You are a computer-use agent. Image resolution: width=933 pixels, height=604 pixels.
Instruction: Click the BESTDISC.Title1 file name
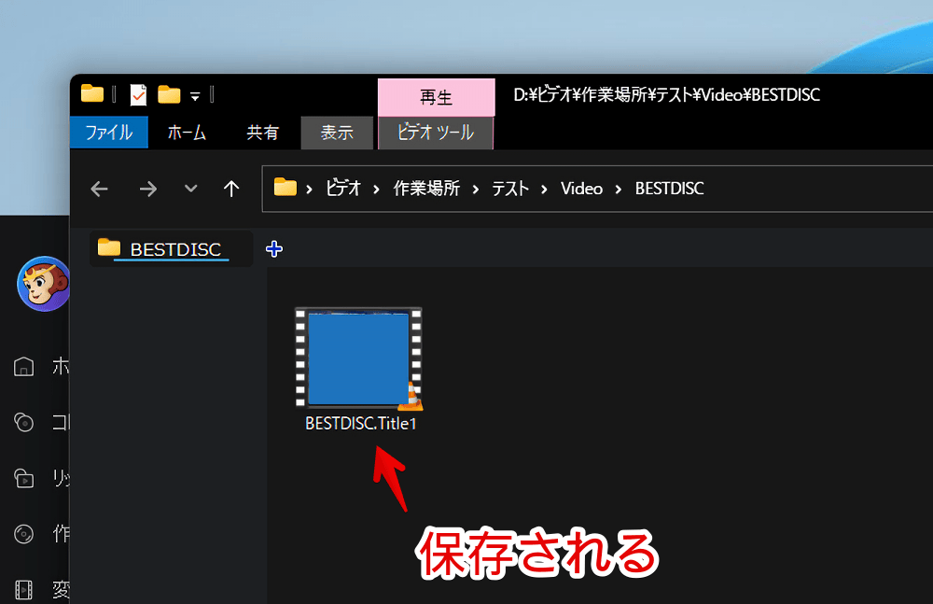click(360, 424)
